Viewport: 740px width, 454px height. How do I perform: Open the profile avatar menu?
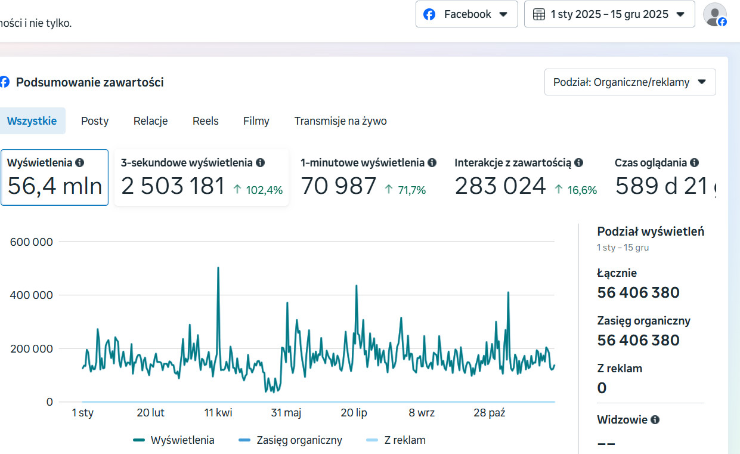coord(714,14)
